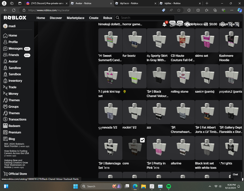Open the Read aloud icon
The width and height of the screenshot is (244, 191).
coord(171,10)
